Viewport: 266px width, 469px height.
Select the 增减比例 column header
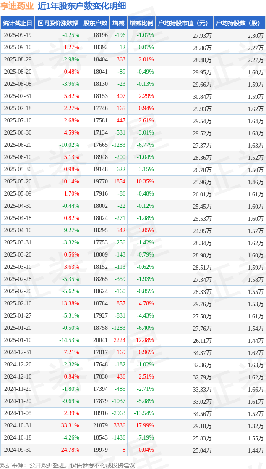click(x=141, y=23)
